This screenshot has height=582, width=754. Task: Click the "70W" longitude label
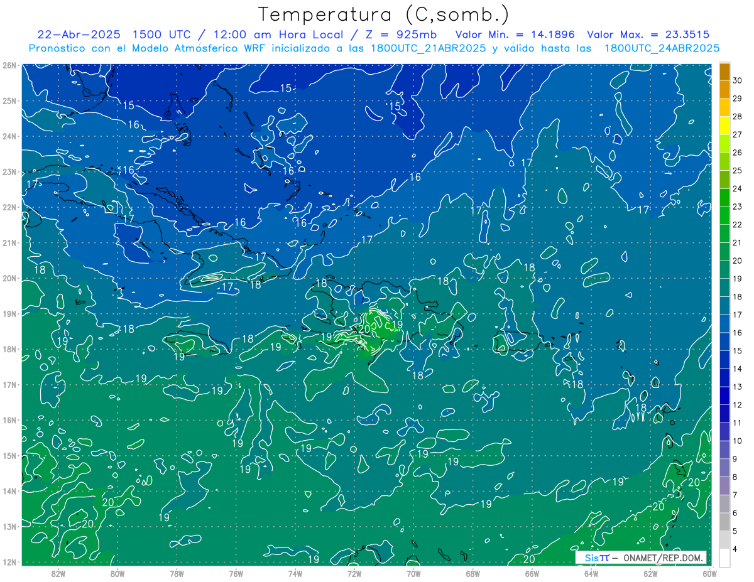tap(413, 573)
